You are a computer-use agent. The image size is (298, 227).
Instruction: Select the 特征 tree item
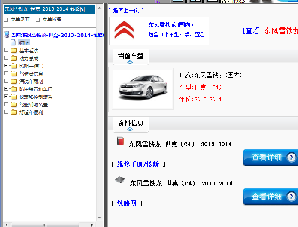[x=24, y=43]
